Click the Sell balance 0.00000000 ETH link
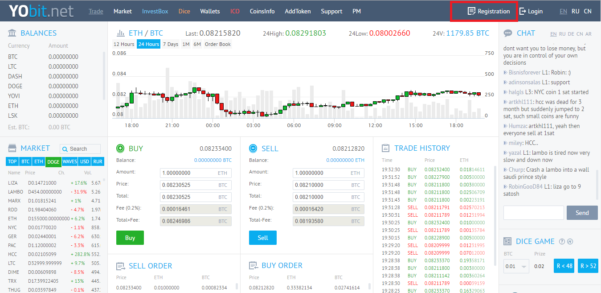 (345, 160)
